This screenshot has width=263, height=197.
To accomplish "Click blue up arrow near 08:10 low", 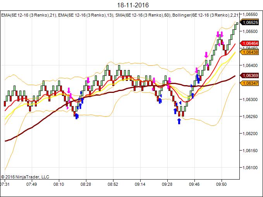I will click(x=76, y=115).
